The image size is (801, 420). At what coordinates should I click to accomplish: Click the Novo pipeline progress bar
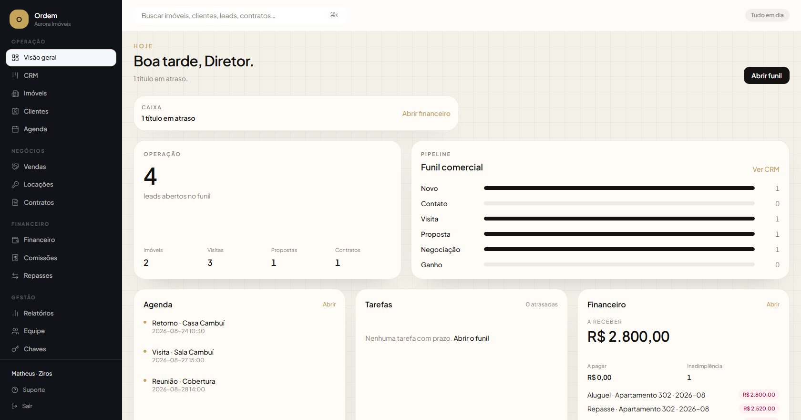pyautogui.click(x=619, y=188)
